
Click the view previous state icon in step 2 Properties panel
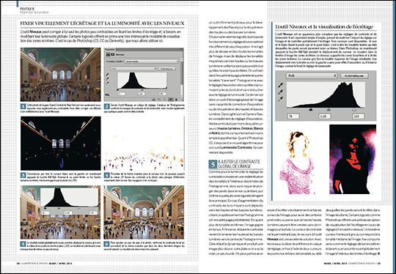pos(159,100)
